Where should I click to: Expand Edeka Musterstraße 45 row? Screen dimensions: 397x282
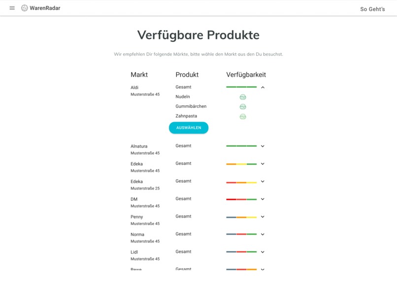tap(263, 164)
